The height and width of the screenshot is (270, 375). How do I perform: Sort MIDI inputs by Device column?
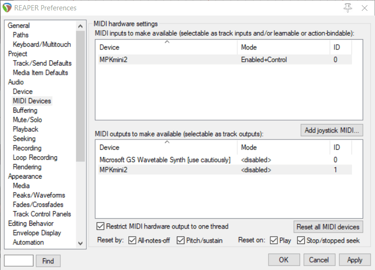[x=167, y=47]
